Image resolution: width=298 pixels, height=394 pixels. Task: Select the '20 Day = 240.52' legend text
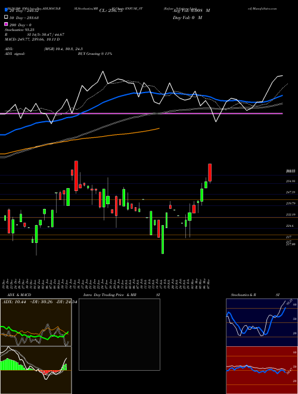pos(24,11)
